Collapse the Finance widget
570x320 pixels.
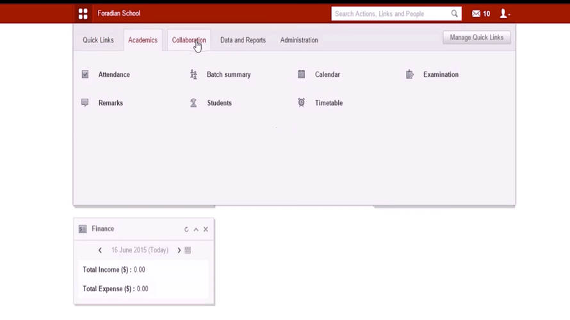(x=196, y=229)
